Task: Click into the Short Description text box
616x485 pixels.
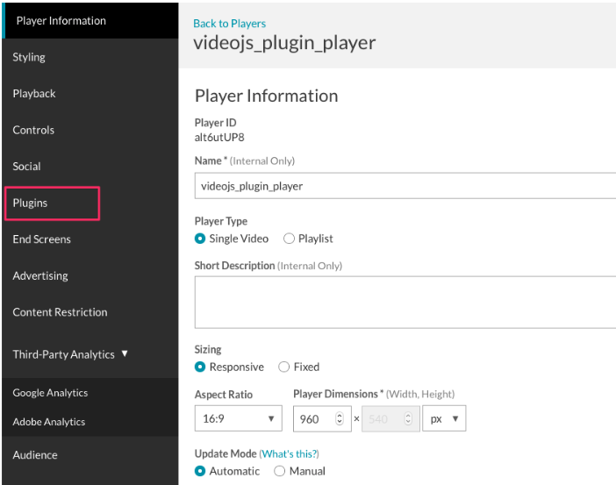Action: click(x=405, y=303)
